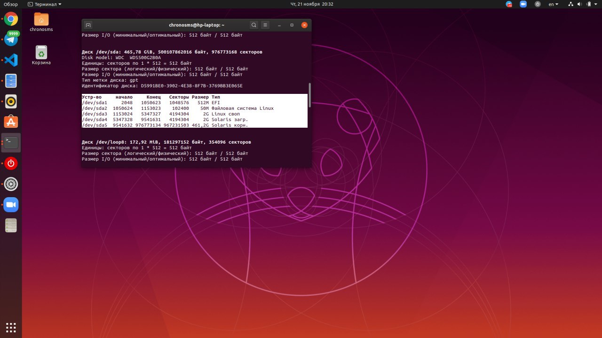The image size is (602, 338).
Task: Click 'Файловая система Linux' type text
Action: click(243, 108)
